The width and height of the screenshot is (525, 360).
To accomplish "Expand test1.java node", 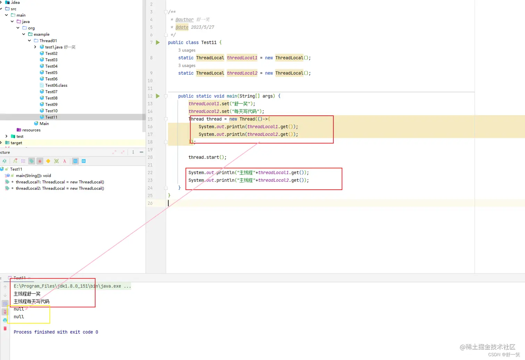I will point(35,47).
